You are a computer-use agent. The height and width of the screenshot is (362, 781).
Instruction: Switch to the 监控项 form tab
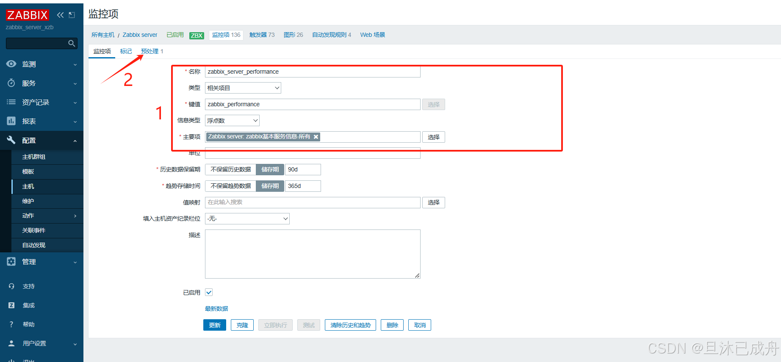pyautogui.click(x=102, y=51)
